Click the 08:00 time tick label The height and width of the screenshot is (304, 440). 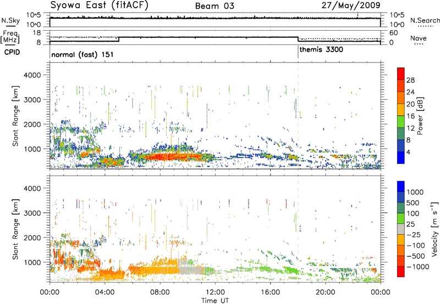160,292
